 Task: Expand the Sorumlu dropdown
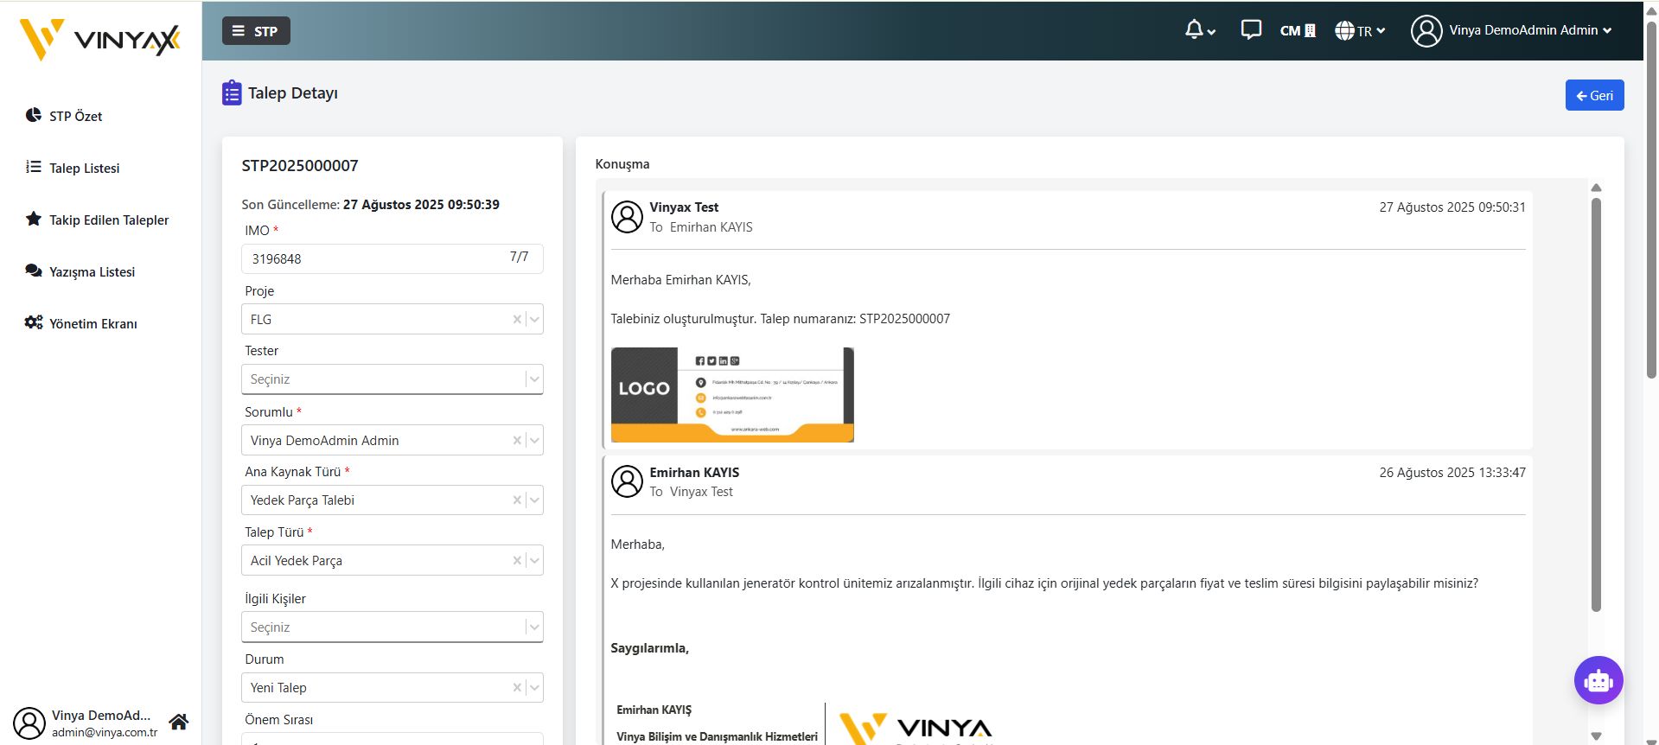(534, 441)
